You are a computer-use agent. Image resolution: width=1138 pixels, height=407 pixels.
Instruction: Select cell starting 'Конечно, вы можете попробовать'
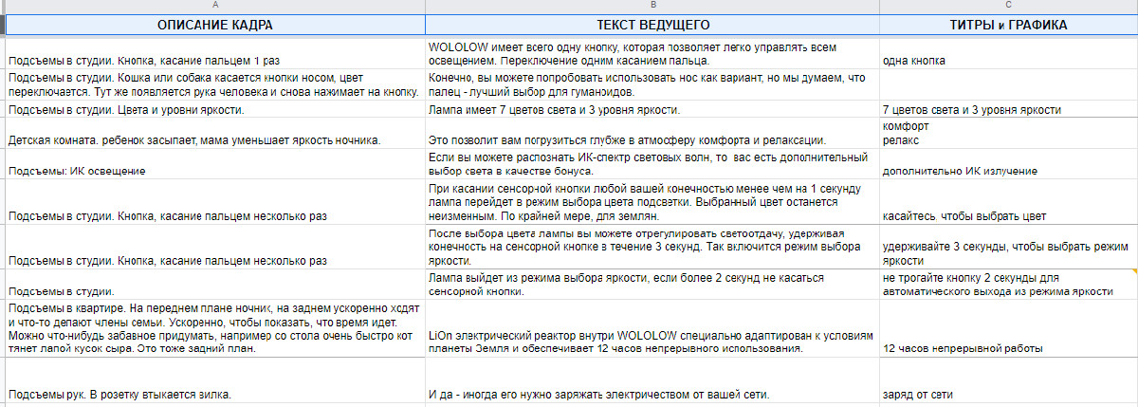pyautogui.click(x=652, y=84)
